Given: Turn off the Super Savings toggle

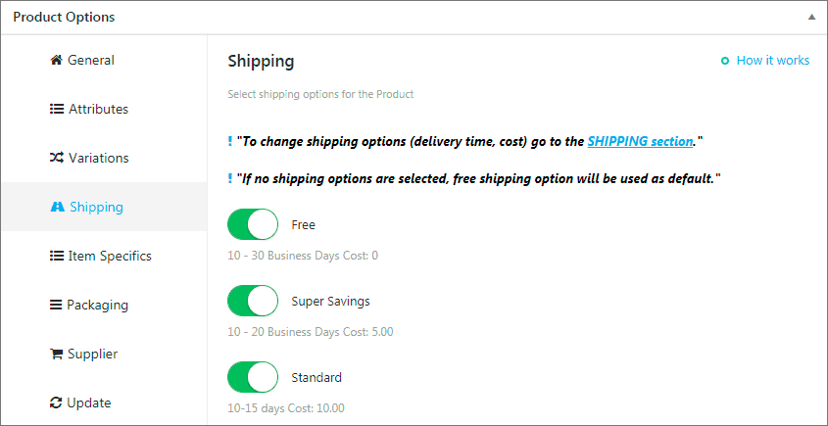Looking at the screenshot, I should (x=253, y=301).
